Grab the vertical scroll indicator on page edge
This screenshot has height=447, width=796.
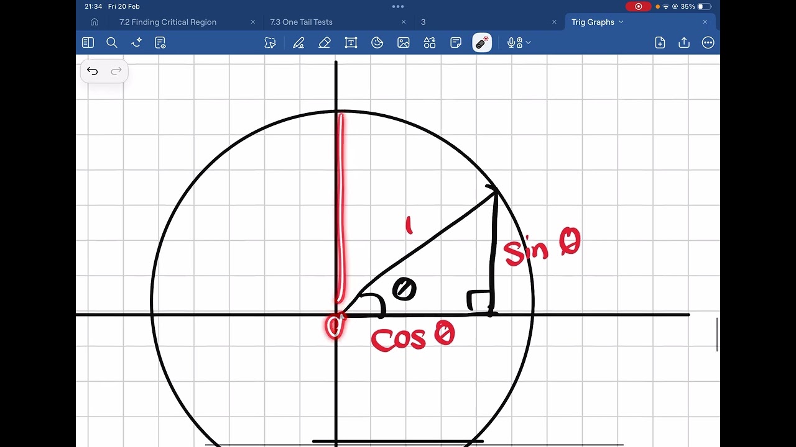(x=718, y=335)
